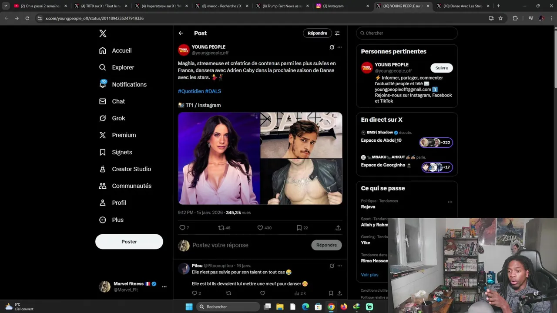The width and height of the screenshot is (557, 313).
Task: Click the greyed Répondre submit button
Action: pyautogui.click(x=326, y=245)
